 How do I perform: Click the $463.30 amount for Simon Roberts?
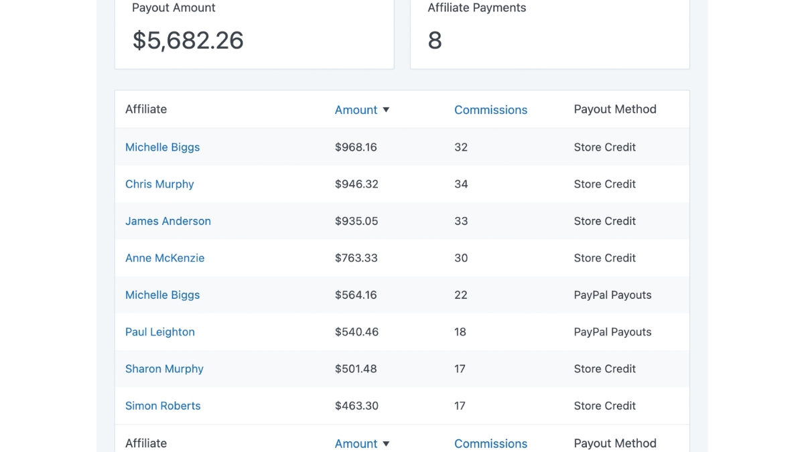[356, 406]
